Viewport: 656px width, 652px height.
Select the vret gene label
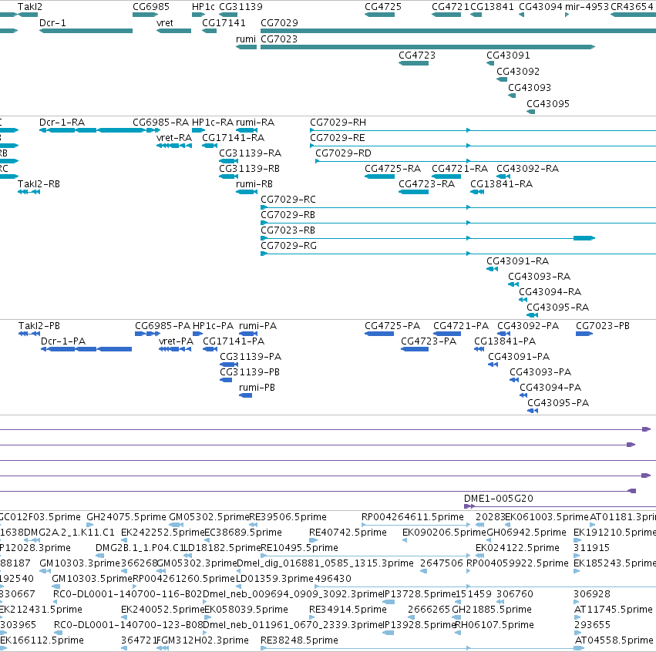coord(164,22)
